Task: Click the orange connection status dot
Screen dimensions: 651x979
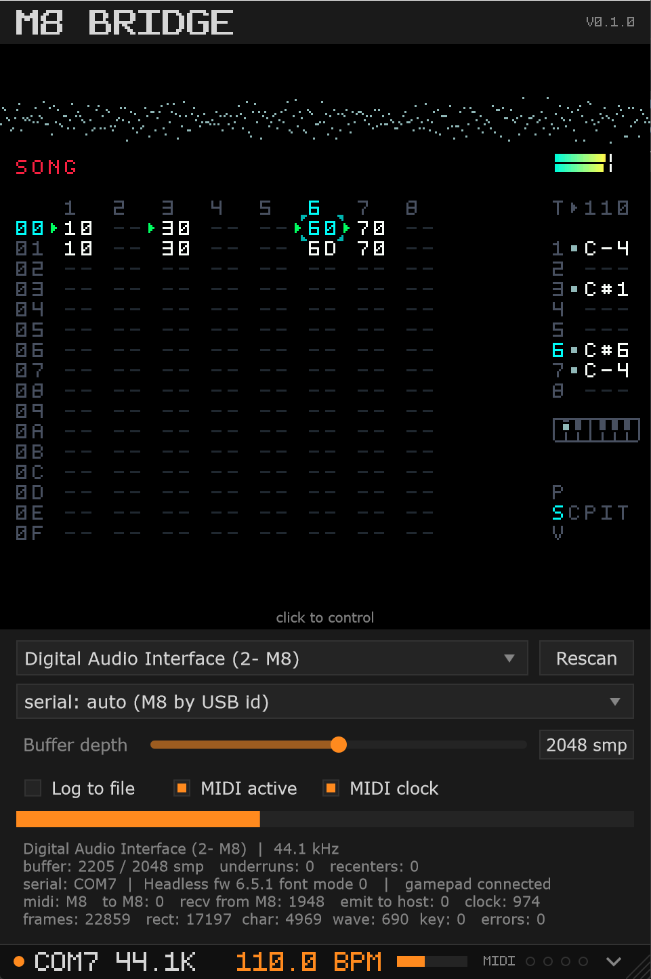Action: click(x=19, y=961)
